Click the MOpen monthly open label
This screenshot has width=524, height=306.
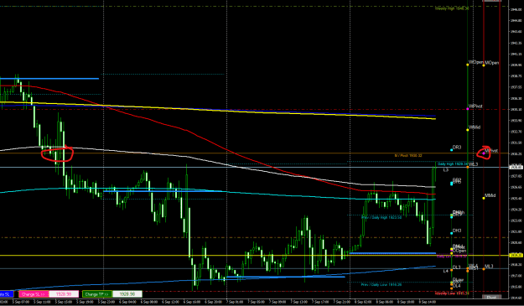click(x=492, y=63)
